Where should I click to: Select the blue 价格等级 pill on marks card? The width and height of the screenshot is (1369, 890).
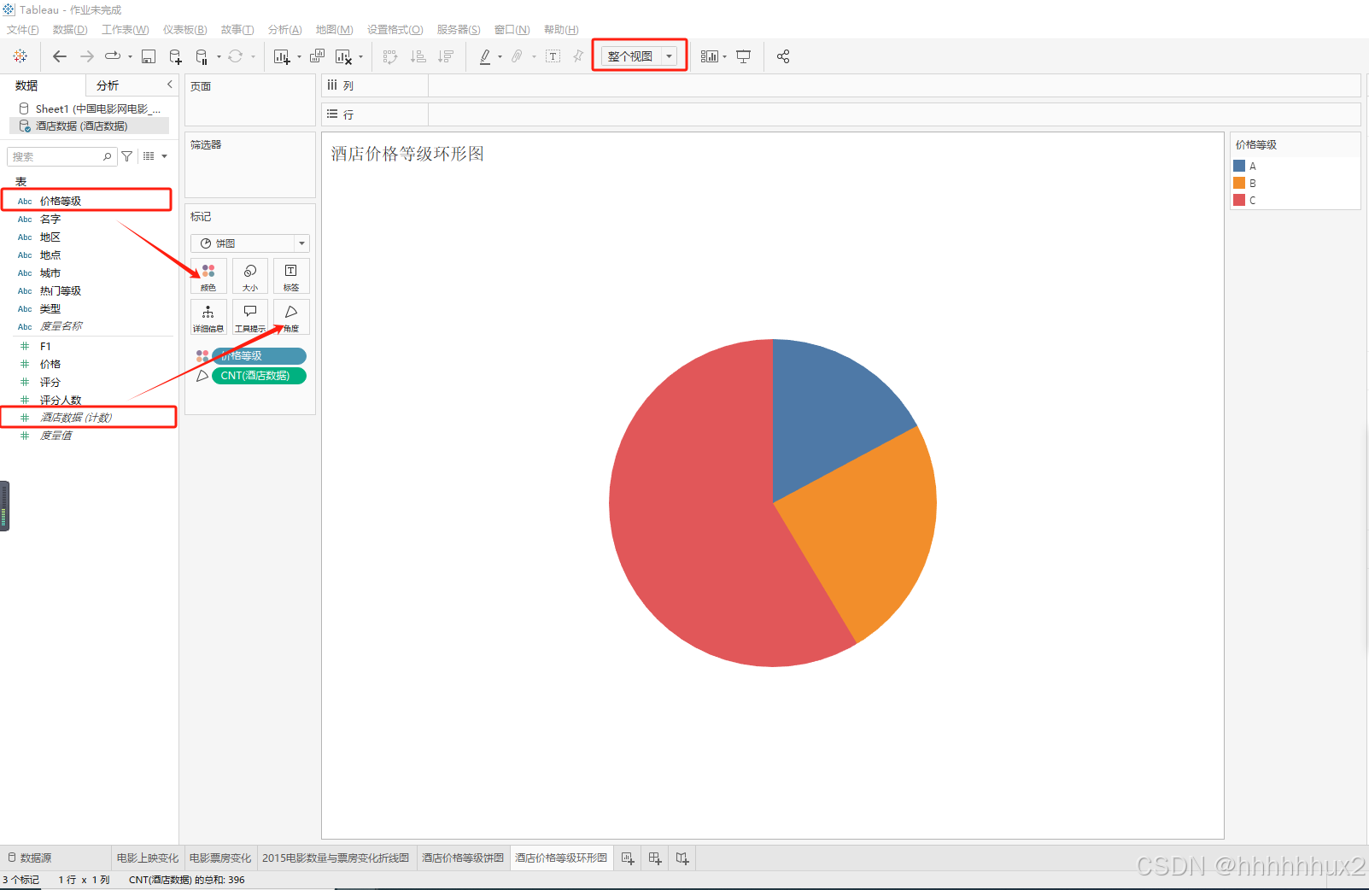point(259,356)
